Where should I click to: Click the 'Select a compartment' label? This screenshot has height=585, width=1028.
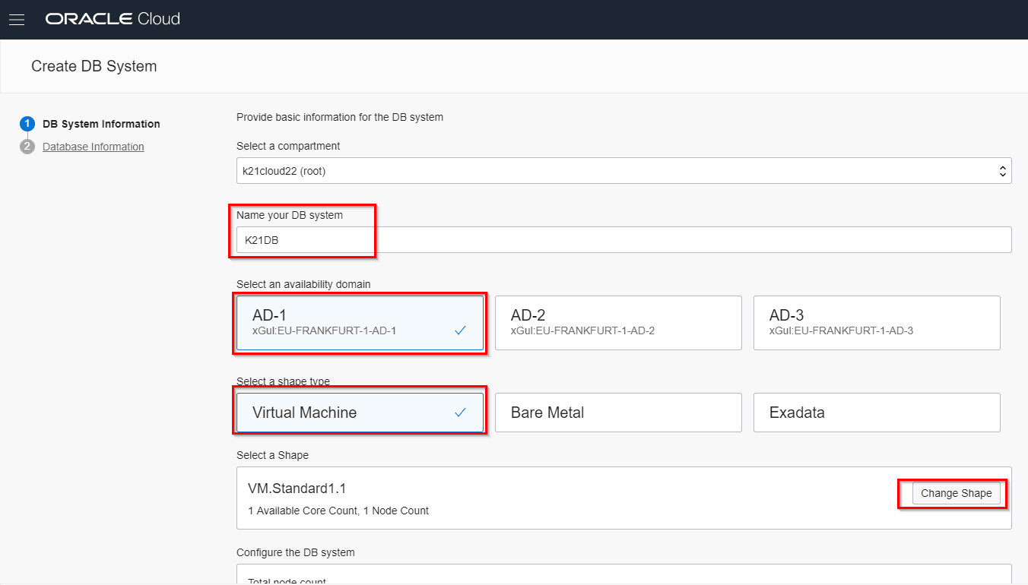click(x=288, y=146)
